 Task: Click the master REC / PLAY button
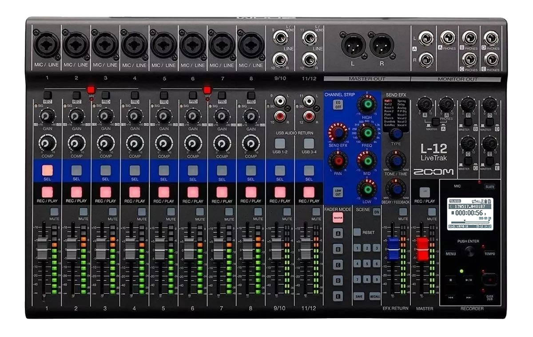(424, 192)
